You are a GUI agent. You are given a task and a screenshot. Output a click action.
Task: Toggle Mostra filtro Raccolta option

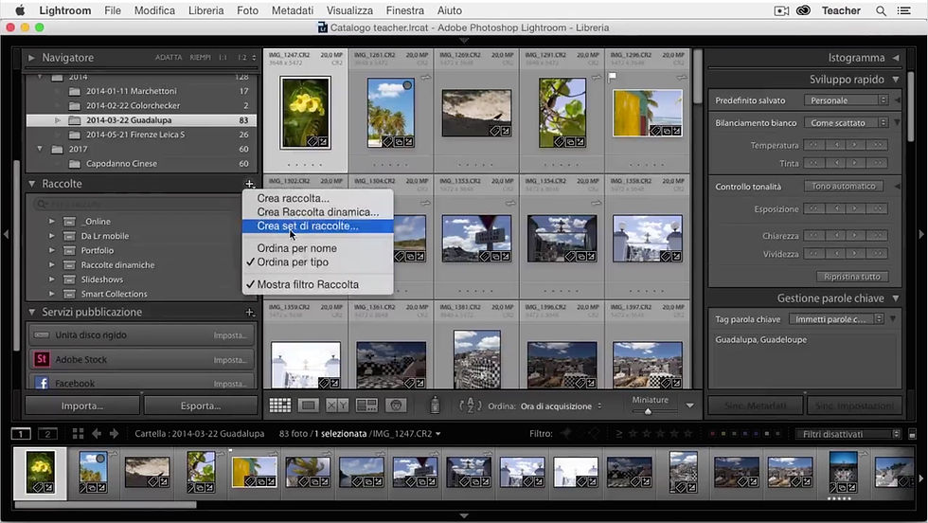coord(308,284)
